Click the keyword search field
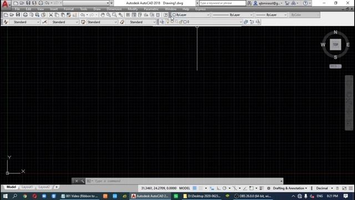This screenshot has height=200, width=355. click(222, 3)
